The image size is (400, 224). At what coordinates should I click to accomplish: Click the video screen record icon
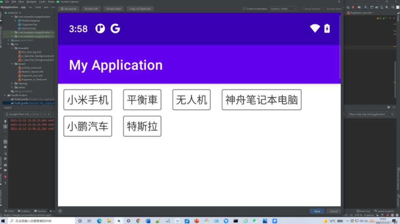(x=5, y=170)
